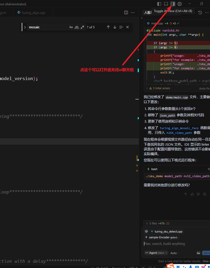Viewport: 210px width, 268px height.
Task: Go to previous match arrow
Action: pyautogui.click(x=108, y=27)
